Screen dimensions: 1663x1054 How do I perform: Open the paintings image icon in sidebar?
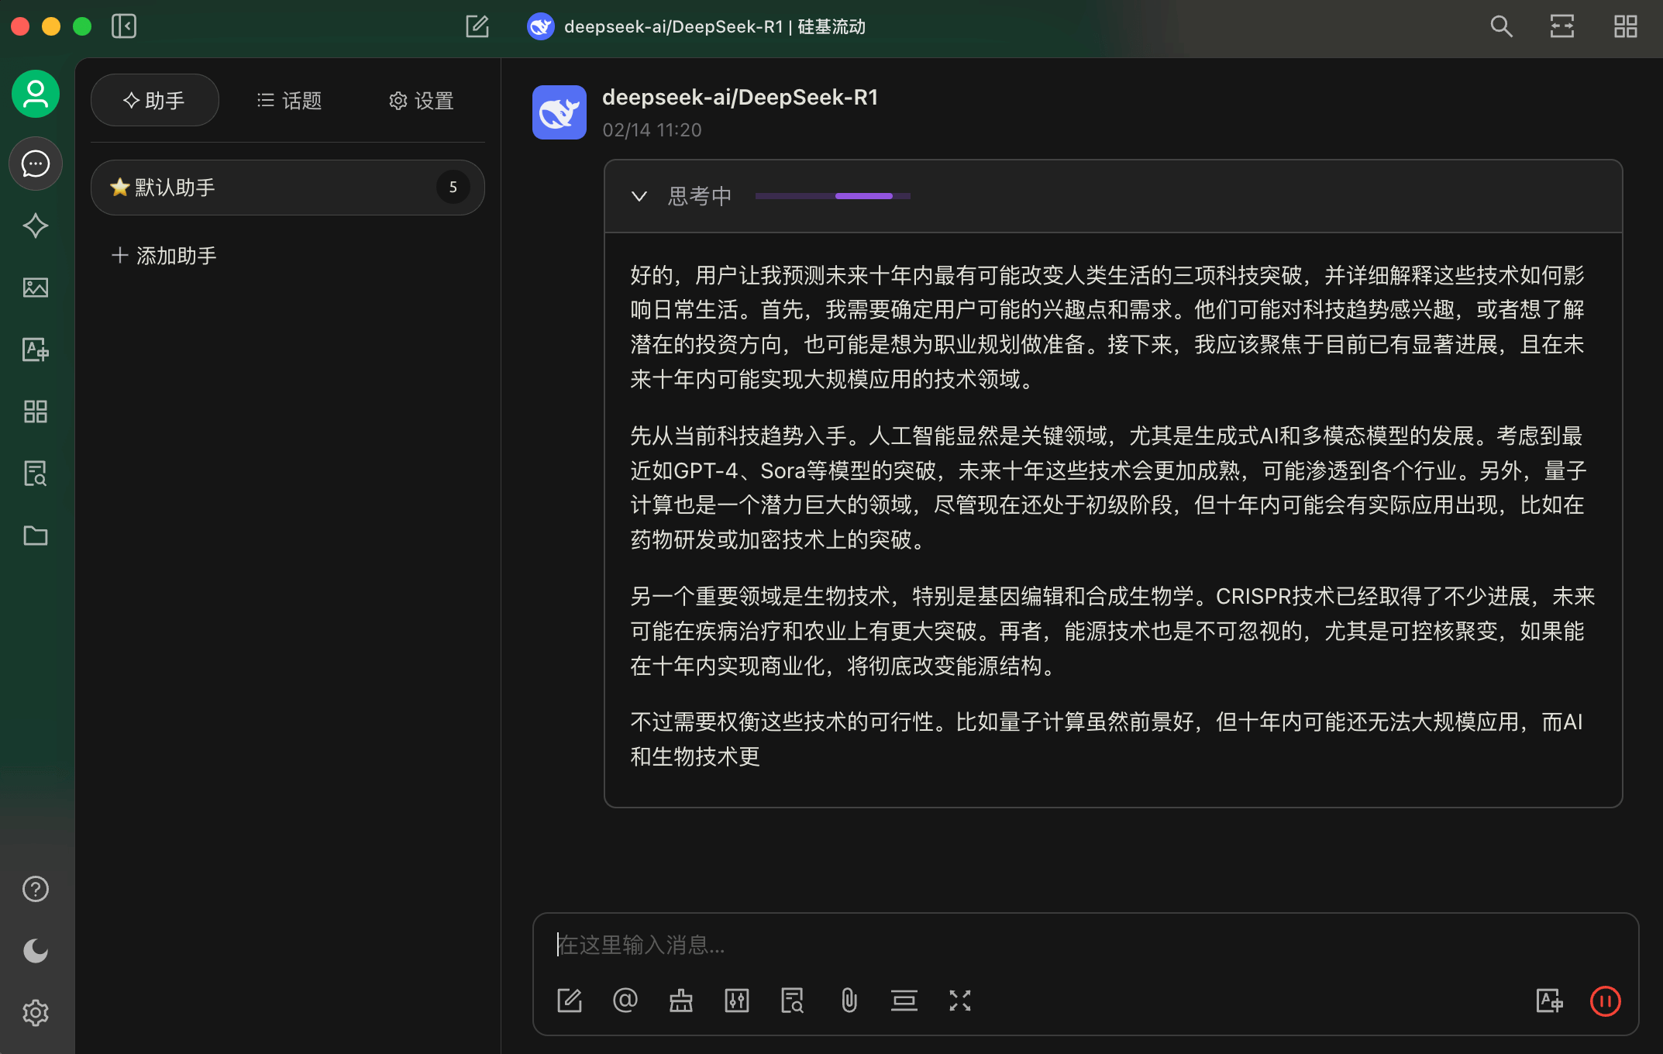pos(36,288)
